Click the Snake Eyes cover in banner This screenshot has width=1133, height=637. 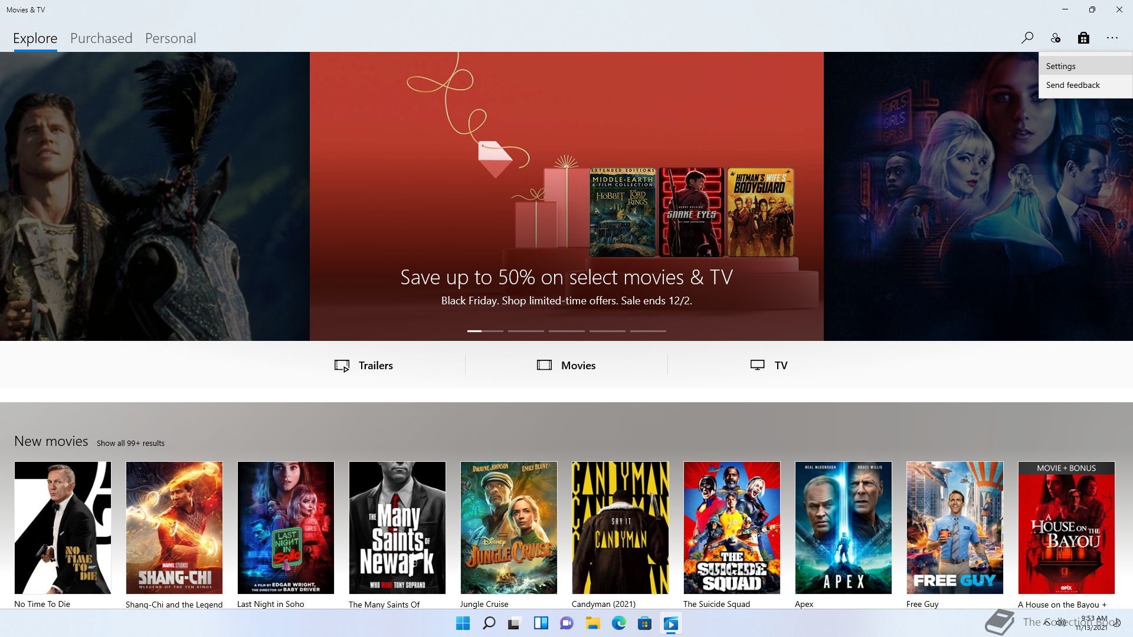pos(692,212)
